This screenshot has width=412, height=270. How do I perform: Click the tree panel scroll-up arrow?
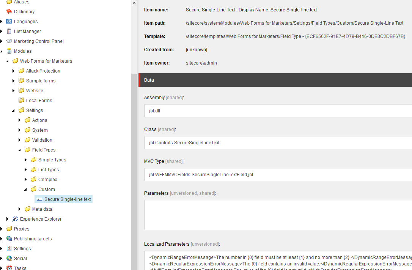coord(134,3)
